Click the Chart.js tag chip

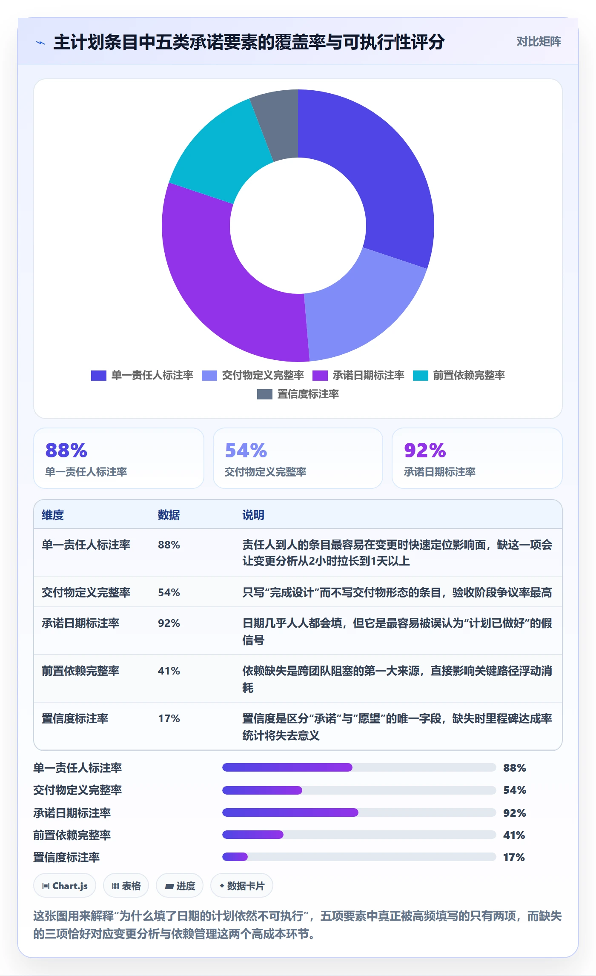[65, 886]
